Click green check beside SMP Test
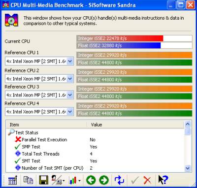This screenshot has height=188, width=197. tap(18, 147)
